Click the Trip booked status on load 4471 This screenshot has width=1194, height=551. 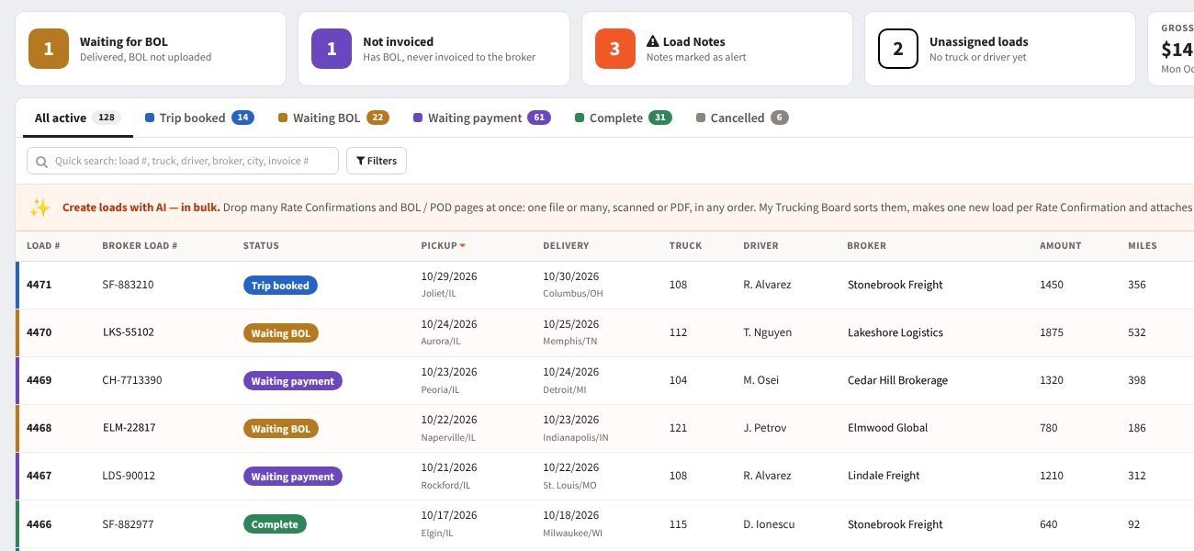tap(280, 286)
